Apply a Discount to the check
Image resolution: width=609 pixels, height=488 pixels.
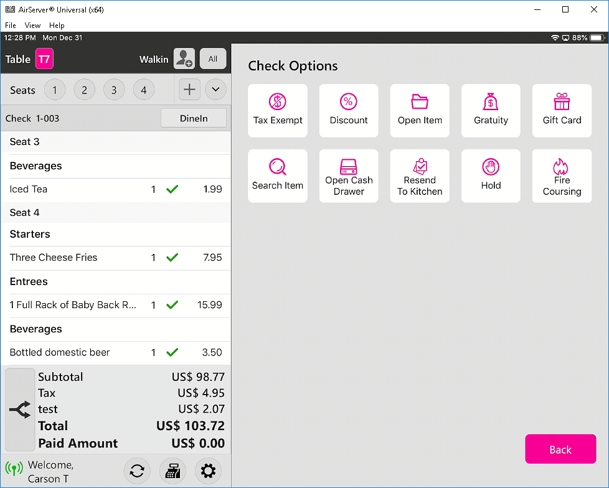[349, 110]
